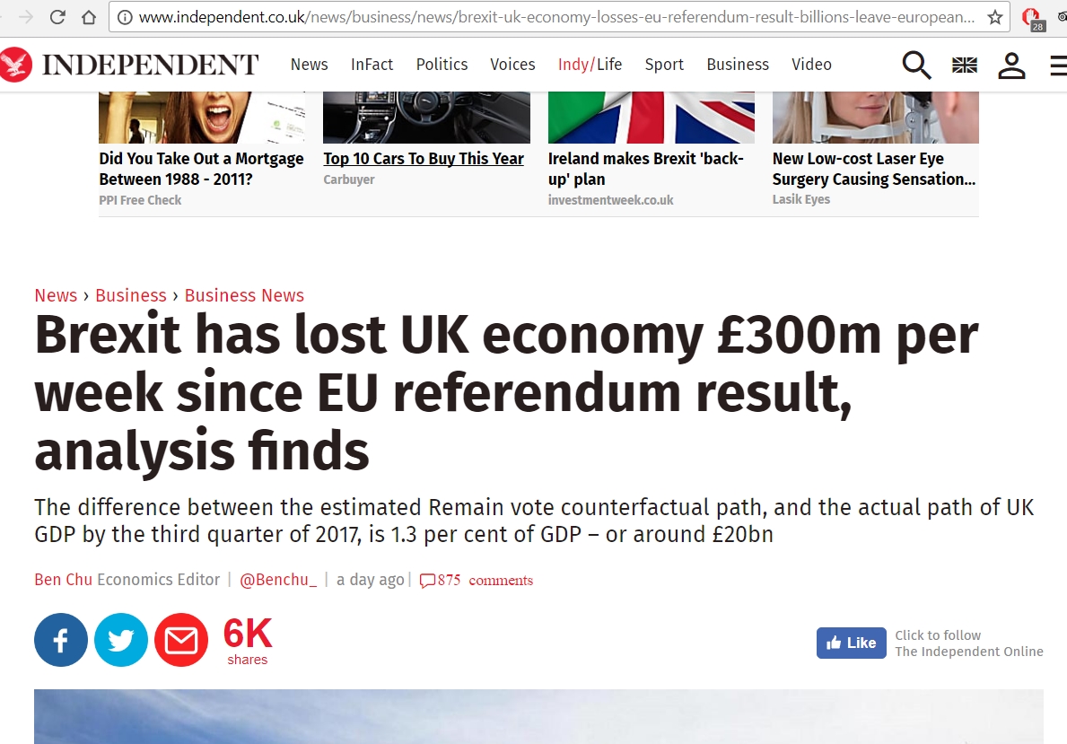The height and width of the screenshot is (744, 1067).
Task: Share article via Twitter icon
Action: [x=121, y=640]
